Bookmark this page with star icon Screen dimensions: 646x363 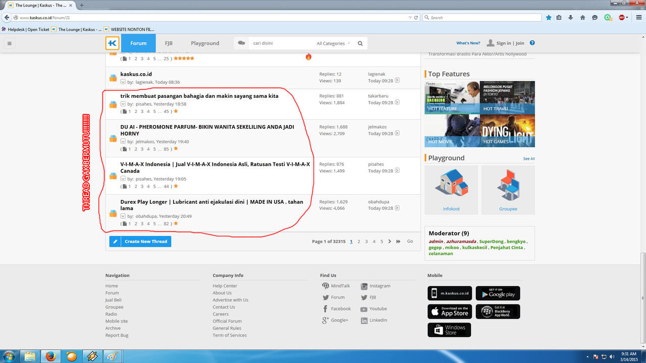549,17
